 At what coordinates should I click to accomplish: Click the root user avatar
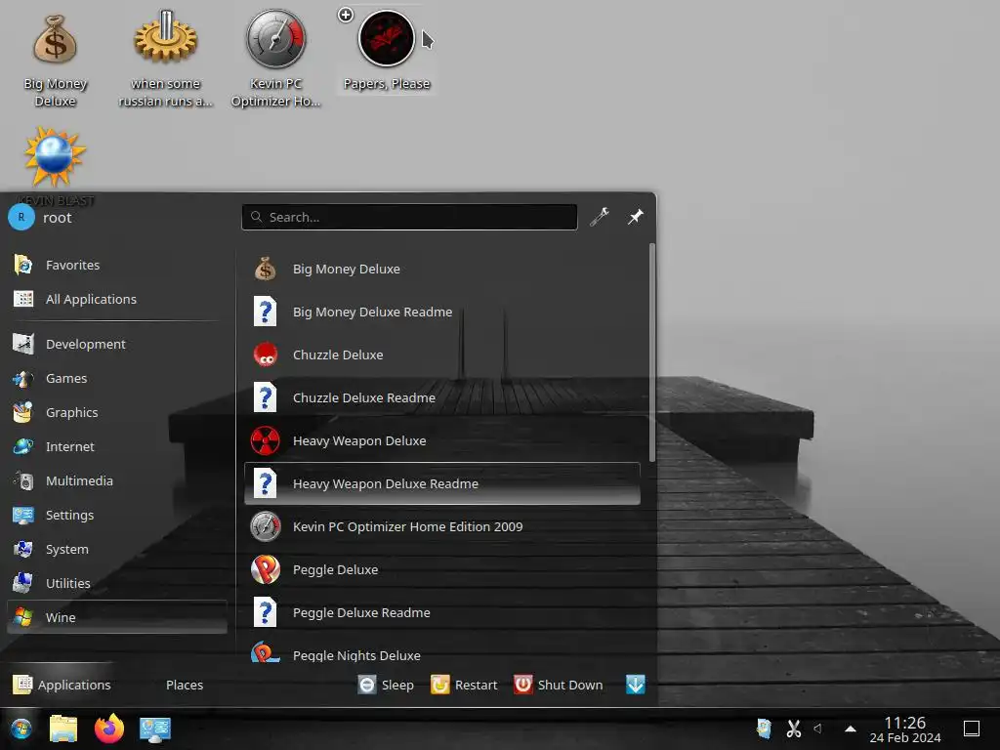click(21, 218)
